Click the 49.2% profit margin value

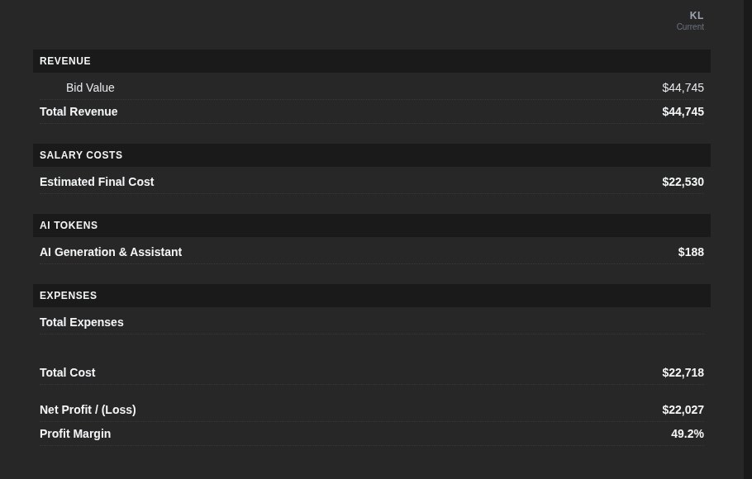[688, 434]
